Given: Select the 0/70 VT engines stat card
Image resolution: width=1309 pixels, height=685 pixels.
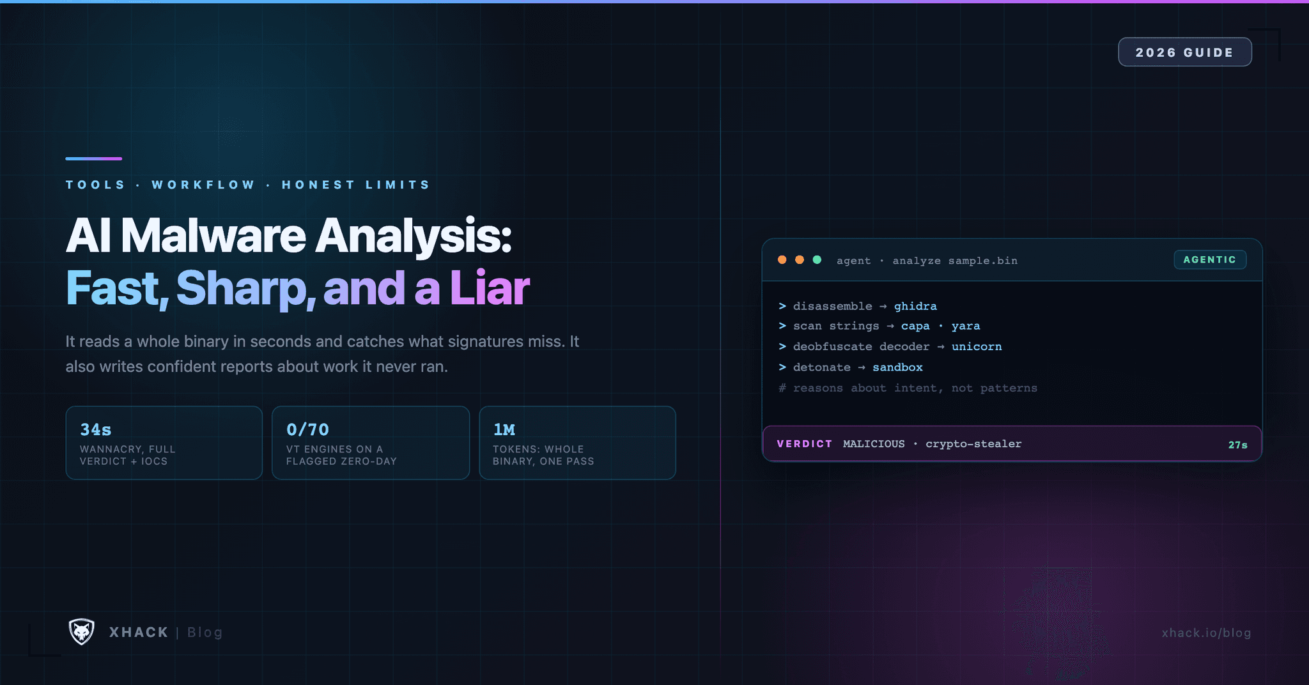Looking at the screenshot, I should pos(371,443).
